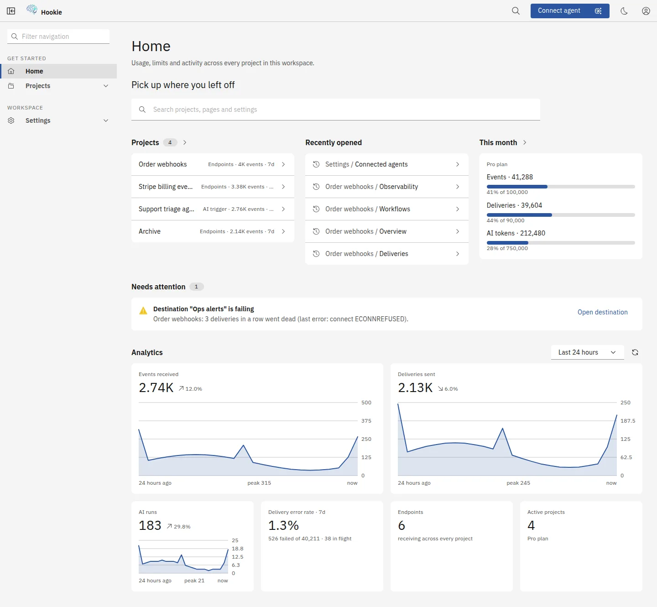Click the 'peak 315' label
Screen dimensions: 657x607
pyautogui.click(x=259, y=483)
